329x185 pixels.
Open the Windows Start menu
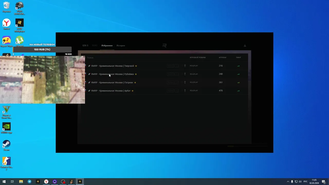[x=4, y=182]
